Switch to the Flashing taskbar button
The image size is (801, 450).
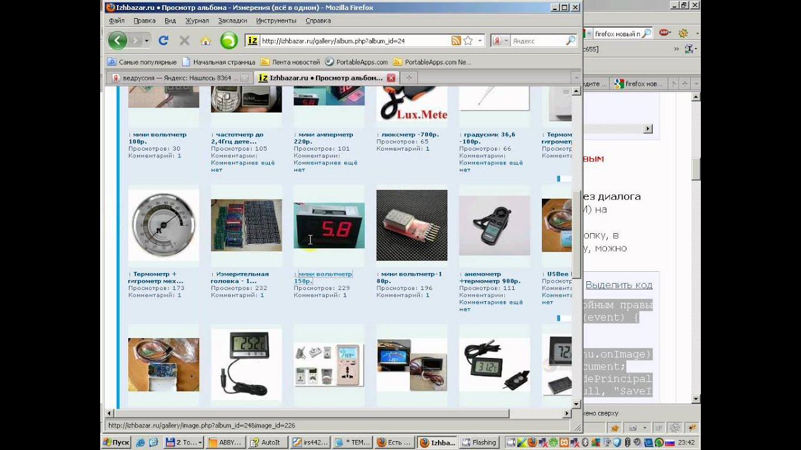coord(479,442)
